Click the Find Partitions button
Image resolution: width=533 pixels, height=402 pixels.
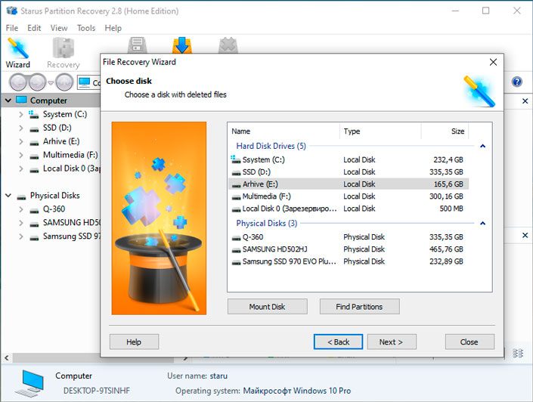pyautogui.click(x=359, y=307)
